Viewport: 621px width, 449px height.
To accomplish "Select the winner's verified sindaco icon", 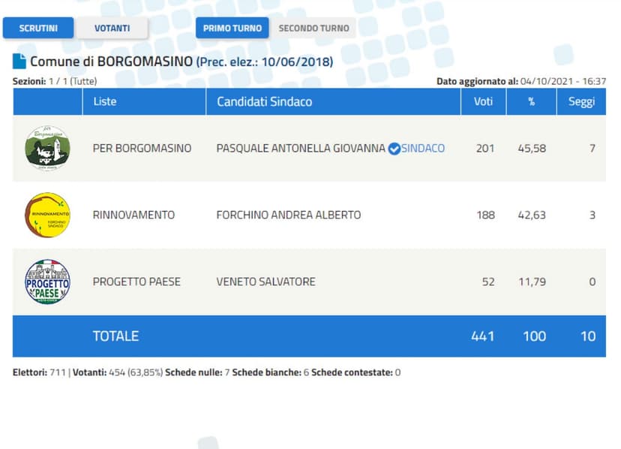I will tap(394, 148).
